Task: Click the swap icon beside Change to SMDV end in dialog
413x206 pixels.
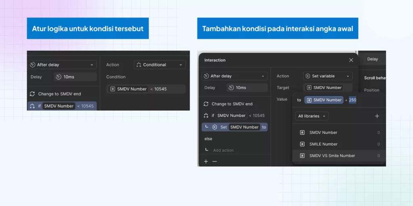Action: [206, 104]
